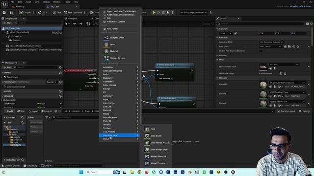Expand the Transform section in Details
This screenshot has width=314, height=176.
point(217,29)
